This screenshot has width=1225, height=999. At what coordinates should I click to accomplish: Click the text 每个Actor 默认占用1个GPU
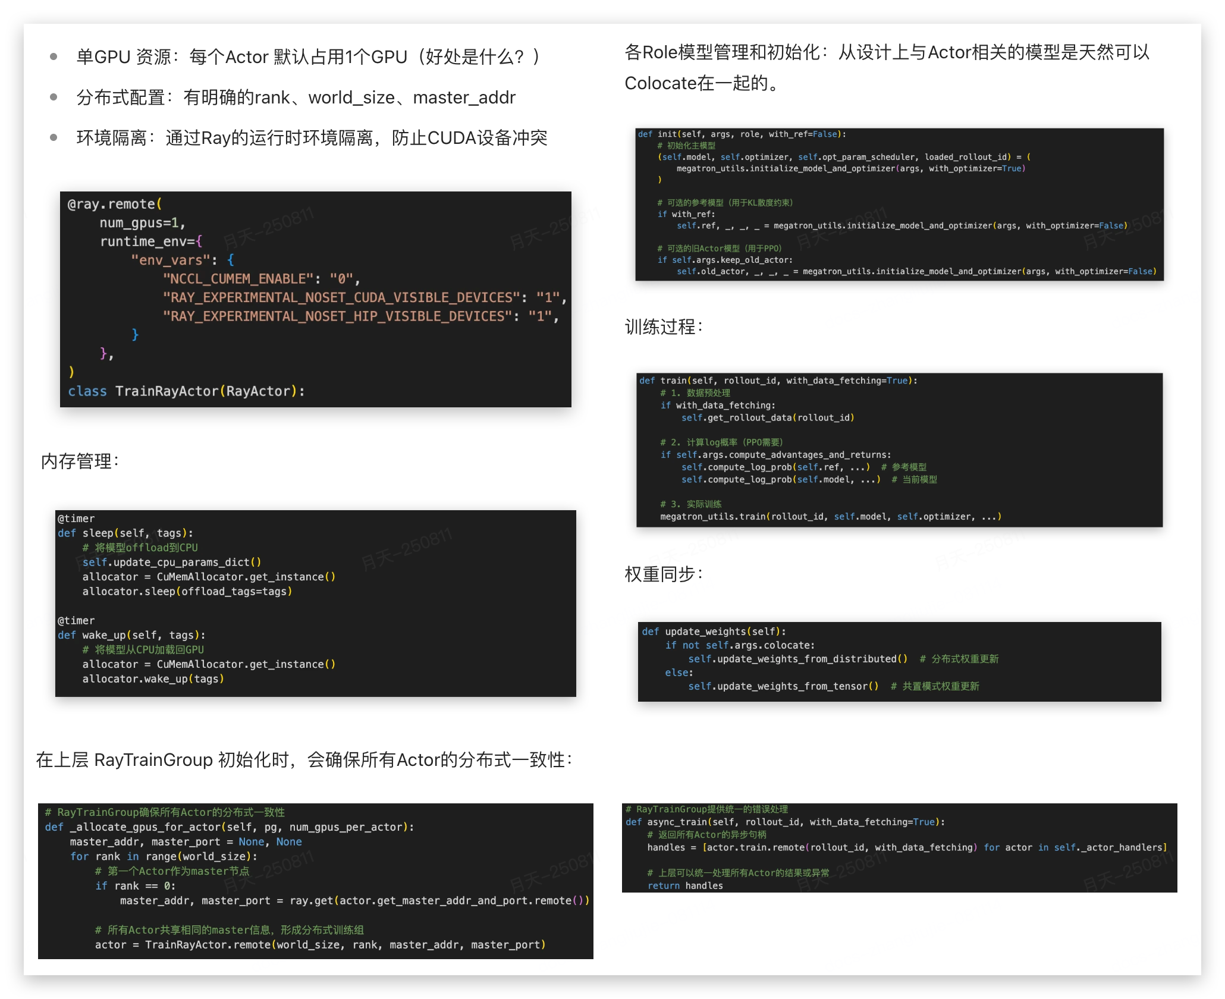[x=299, y=57]
